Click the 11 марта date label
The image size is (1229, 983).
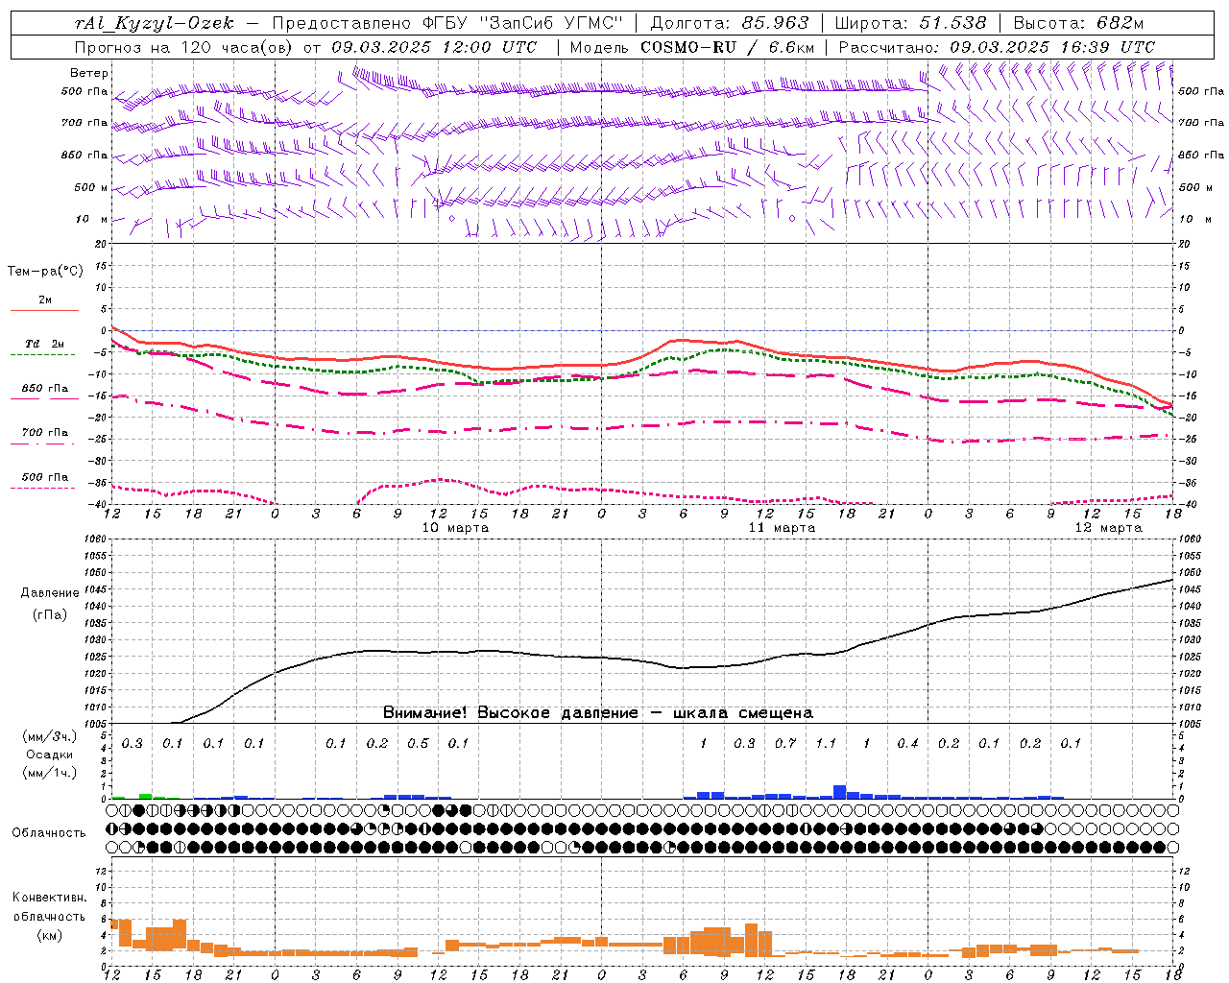pos(782,528)
